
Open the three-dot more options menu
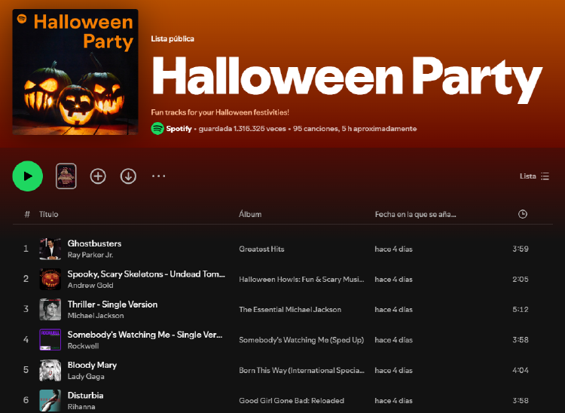[x=158, y=176]
